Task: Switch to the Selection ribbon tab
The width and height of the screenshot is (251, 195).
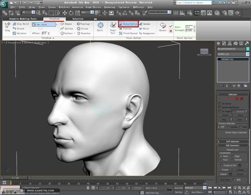Action: pos(77,19)
